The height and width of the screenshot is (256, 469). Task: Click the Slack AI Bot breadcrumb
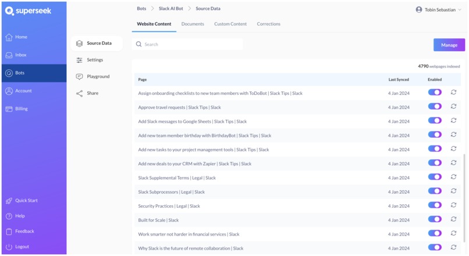click(x=171, y=9)
